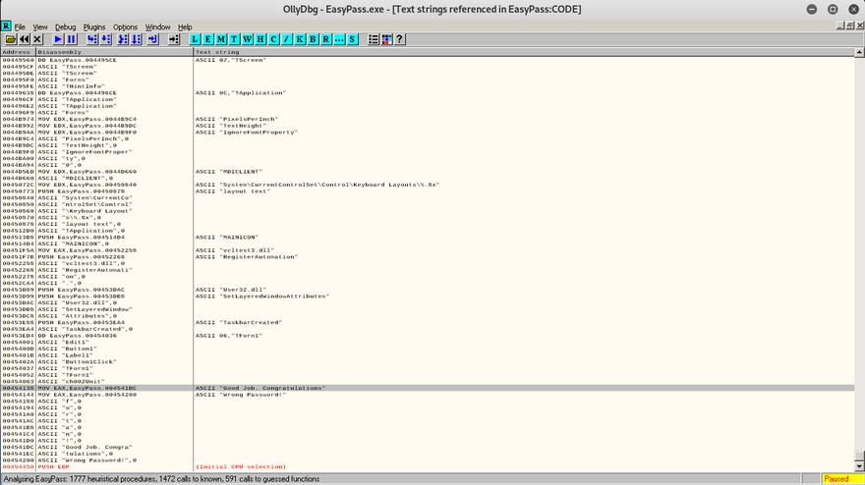Click the Disassembly column header
The width and height of the screenshot is (865, 485).
tap(114, 52)
